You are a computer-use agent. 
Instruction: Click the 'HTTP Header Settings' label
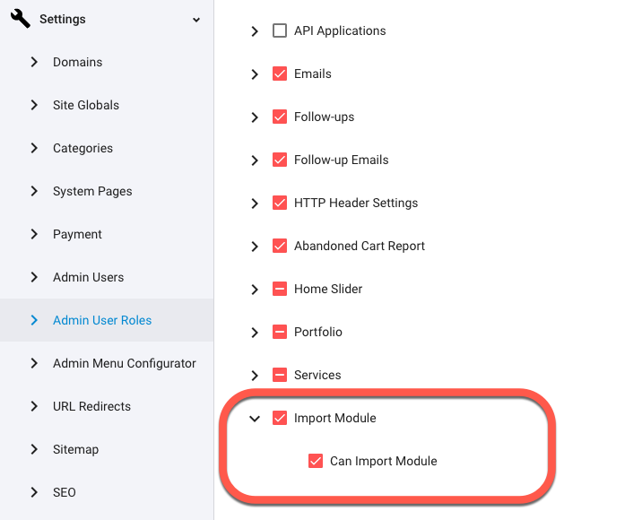point(356,204)
